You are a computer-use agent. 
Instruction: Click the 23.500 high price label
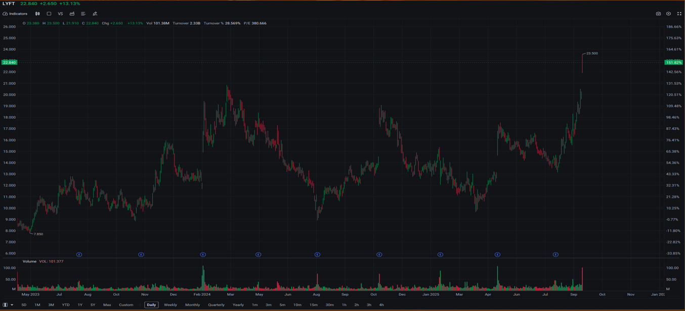592,53
